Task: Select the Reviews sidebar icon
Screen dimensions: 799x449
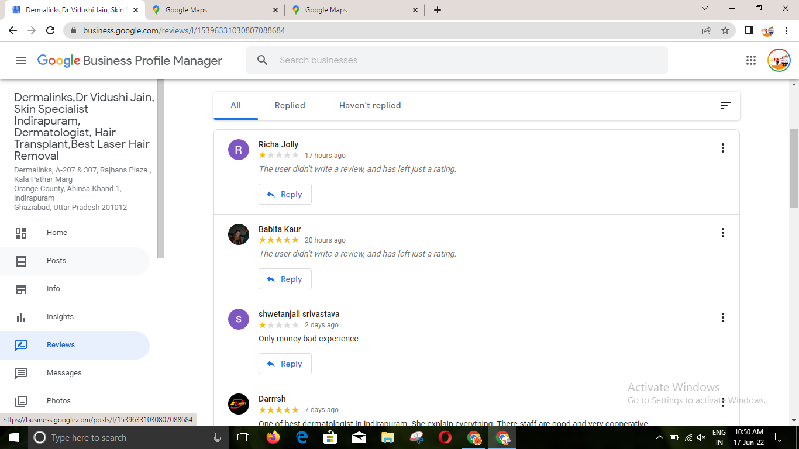Action: [21, 345]
